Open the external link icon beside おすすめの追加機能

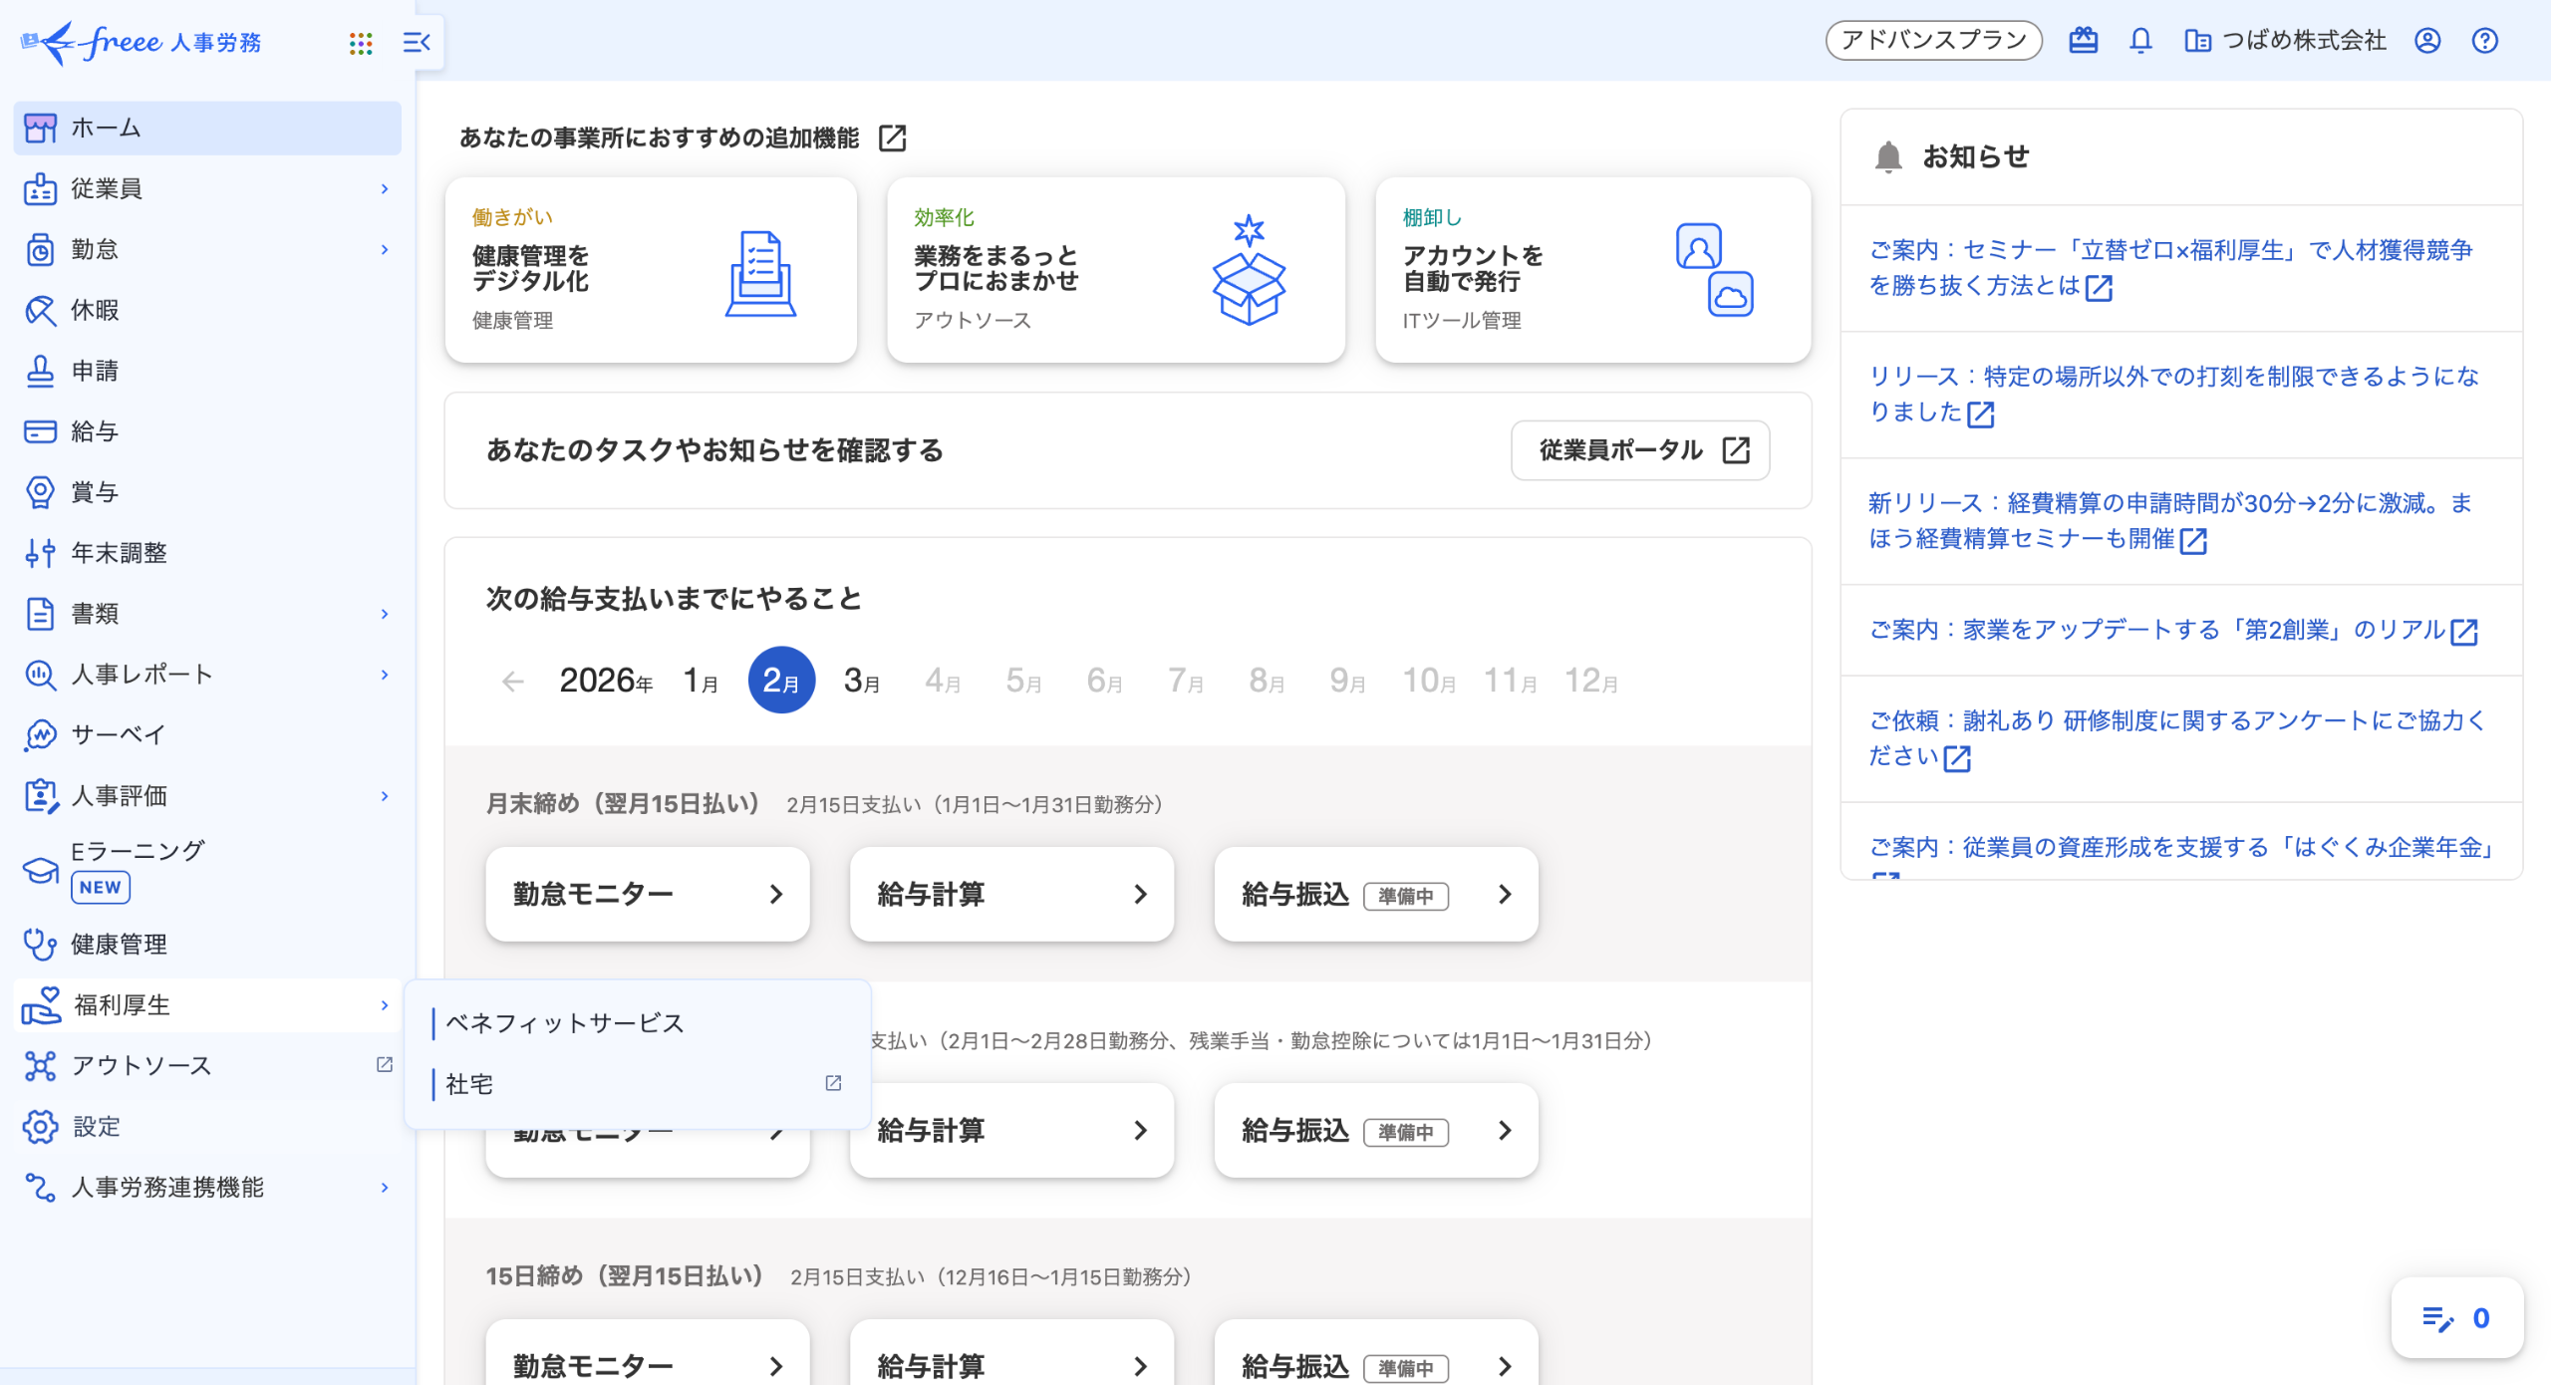892,138
